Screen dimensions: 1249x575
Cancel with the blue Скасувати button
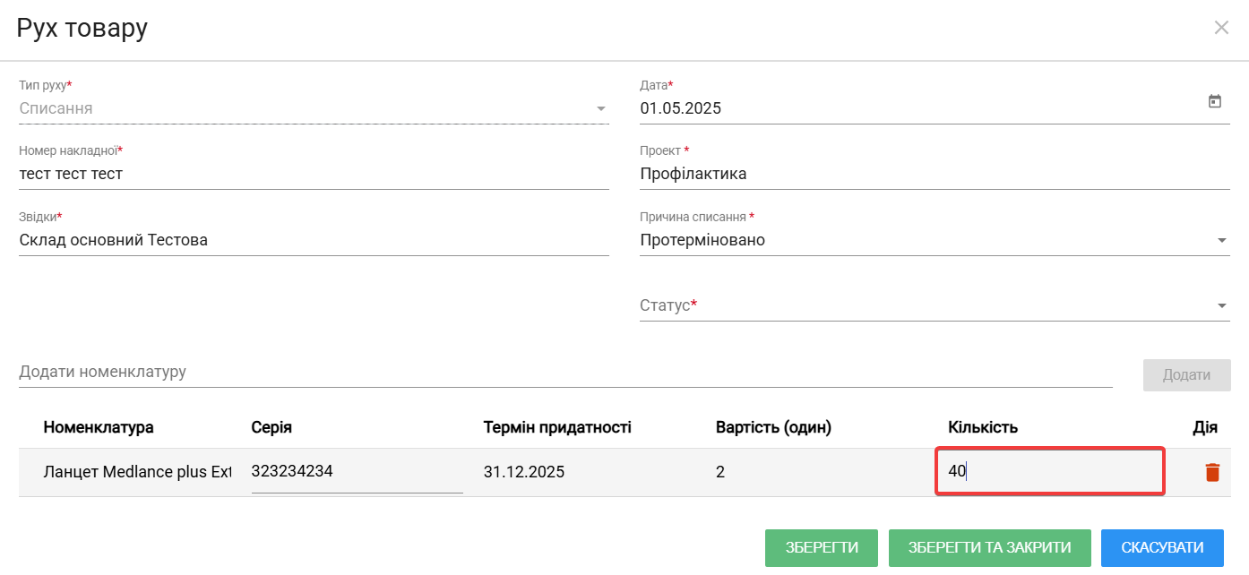[x=1162, y=548]
